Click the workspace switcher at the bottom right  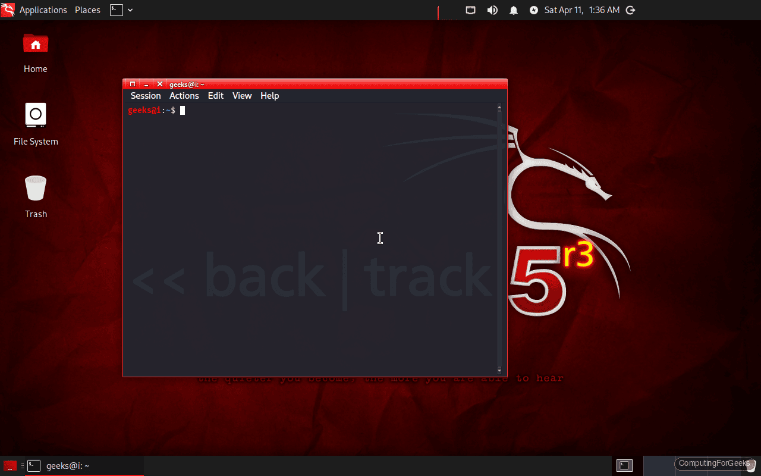(x=624, y=465)
